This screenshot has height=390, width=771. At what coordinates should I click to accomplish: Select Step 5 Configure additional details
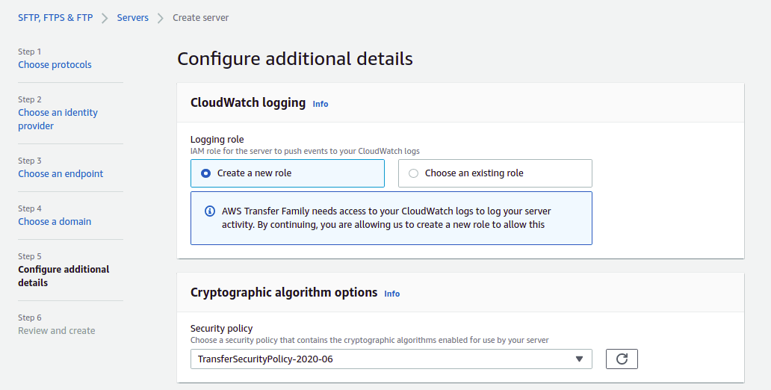click(x=64, y=276)
